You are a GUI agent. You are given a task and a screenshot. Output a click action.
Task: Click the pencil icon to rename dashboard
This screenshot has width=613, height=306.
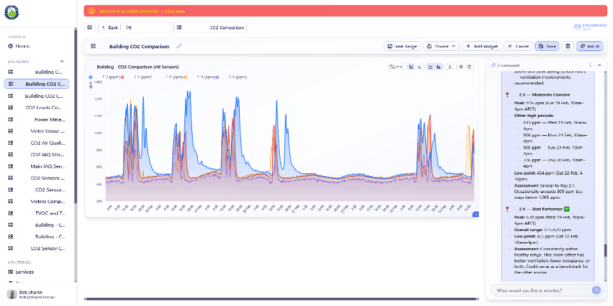click(179, 46)
